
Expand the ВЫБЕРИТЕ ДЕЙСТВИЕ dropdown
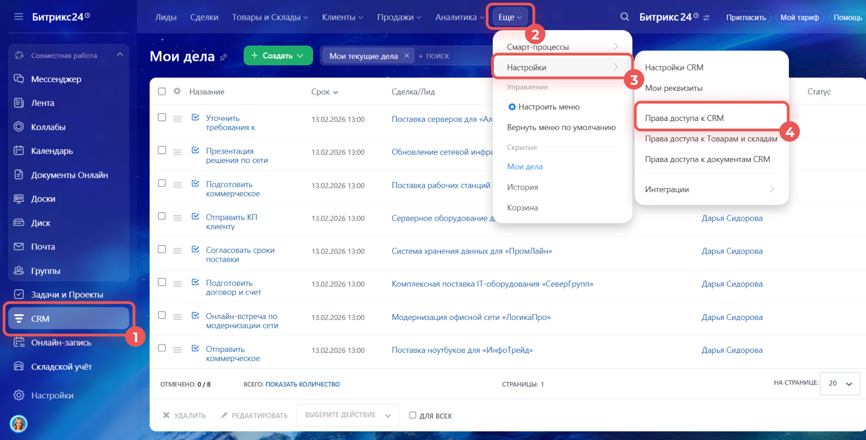347,415
